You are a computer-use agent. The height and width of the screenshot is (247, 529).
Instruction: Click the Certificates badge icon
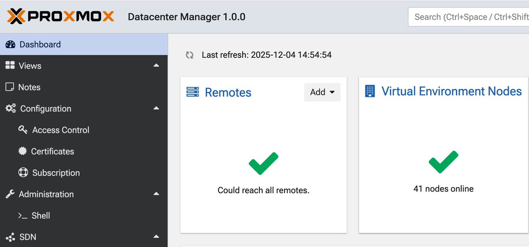(x=23, y=151)
